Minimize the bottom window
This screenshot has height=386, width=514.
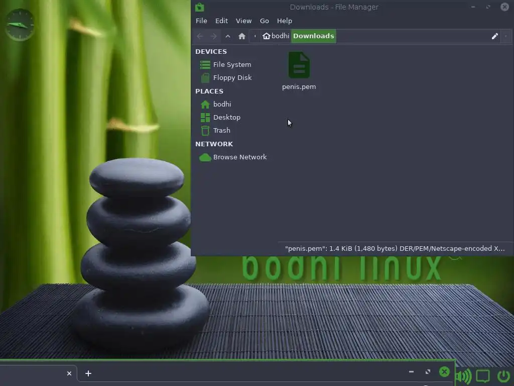point(411,371)
